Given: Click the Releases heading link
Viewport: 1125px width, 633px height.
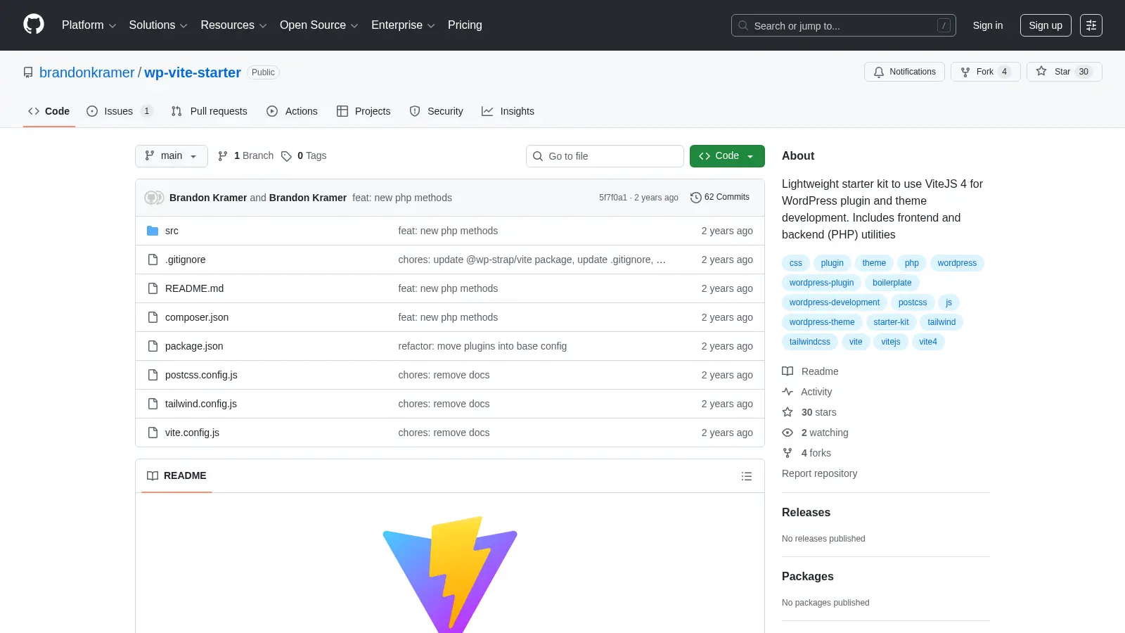Looking at the screenshot, I should tap(806, 513).
